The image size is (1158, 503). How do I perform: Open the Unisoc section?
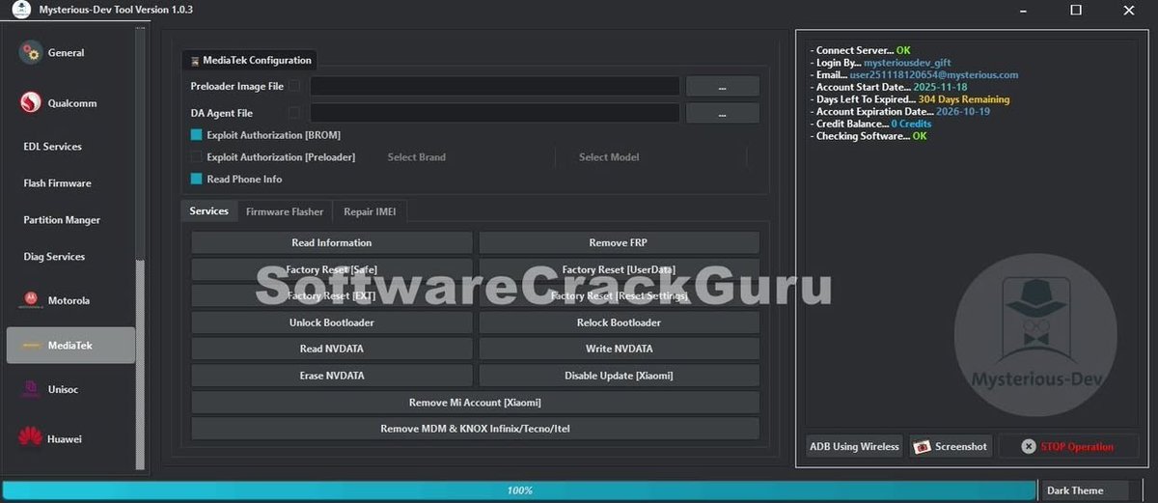pos(69,389)
